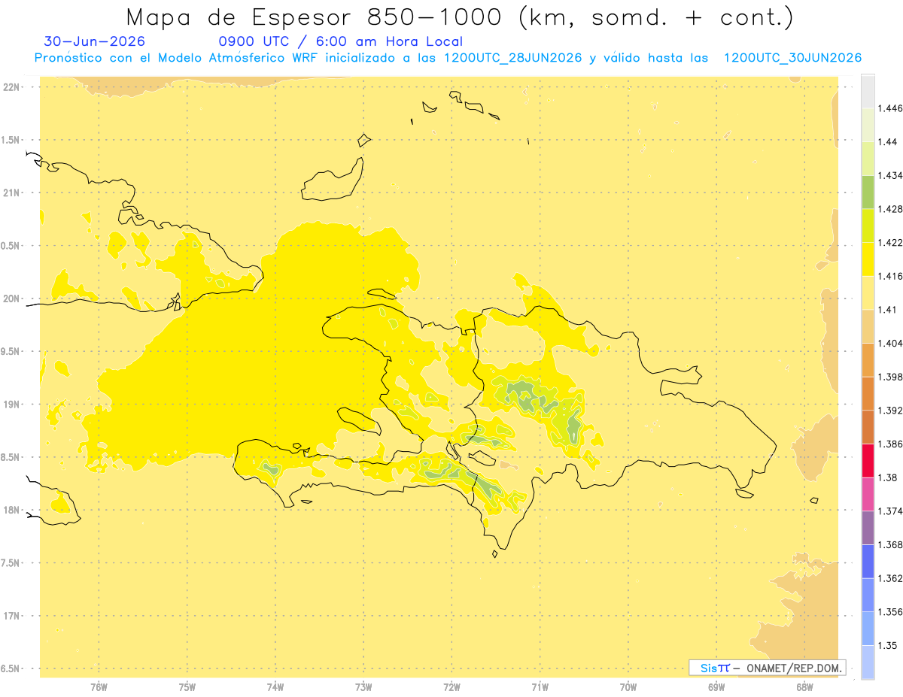Click the legend value '1.398'
This screenshot has width=903, height=697.
pyautogui.click(x=891, y=377)
